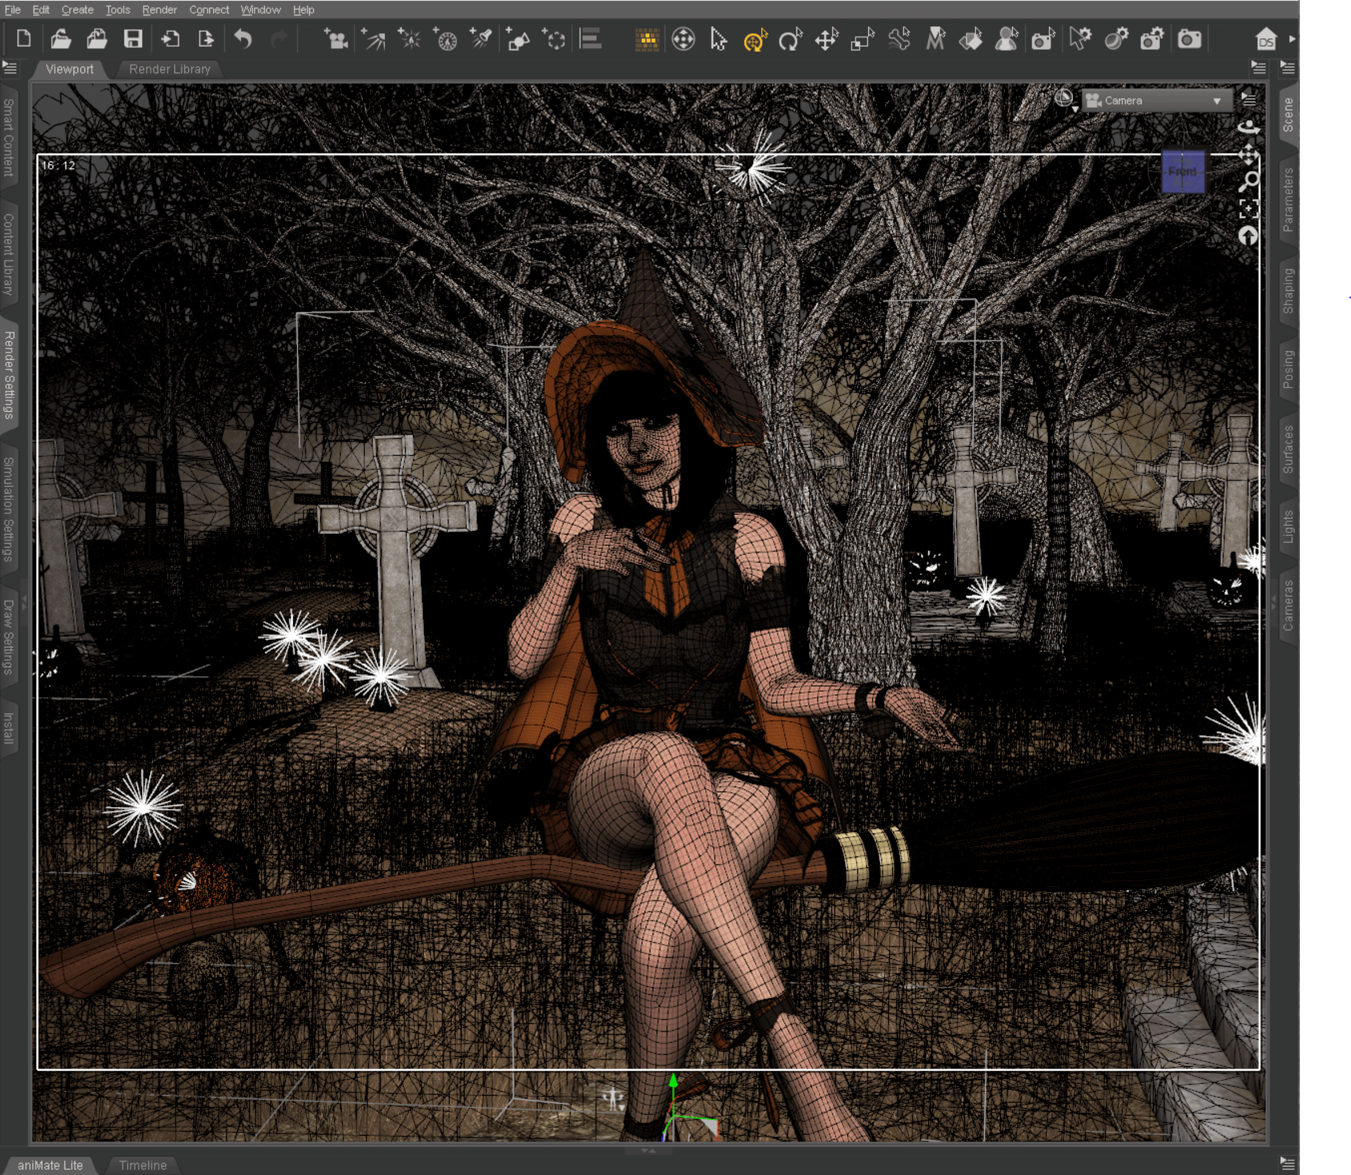
Task: Create a new primitive
Action: pyautogui.click(x=517, y=39)
